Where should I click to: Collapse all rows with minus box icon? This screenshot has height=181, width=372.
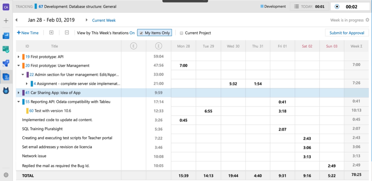[x=67, y=33]
